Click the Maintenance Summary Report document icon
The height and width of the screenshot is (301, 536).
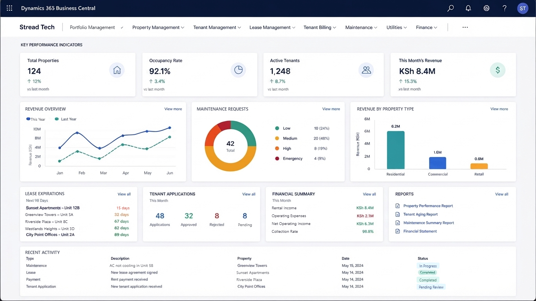[397, 223]
